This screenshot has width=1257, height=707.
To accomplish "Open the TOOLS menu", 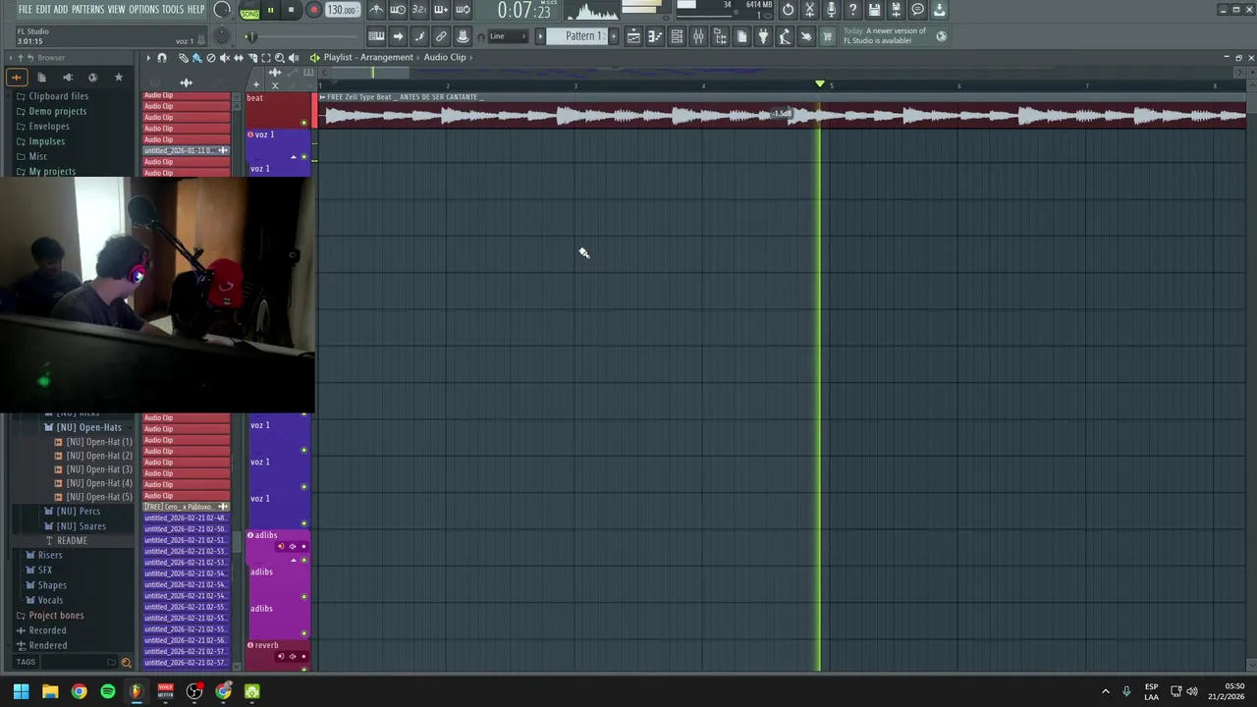I will point(173,10).
